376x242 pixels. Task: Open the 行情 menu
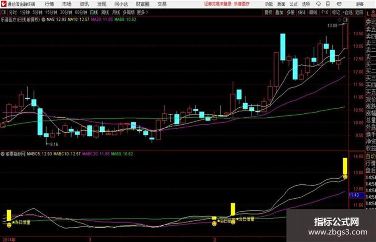click(49, 4)
